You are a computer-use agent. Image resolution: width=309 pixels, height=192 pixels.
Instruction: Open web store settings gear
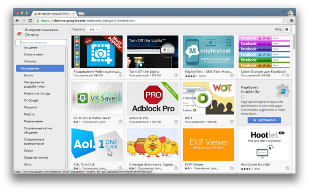point(287,29)
